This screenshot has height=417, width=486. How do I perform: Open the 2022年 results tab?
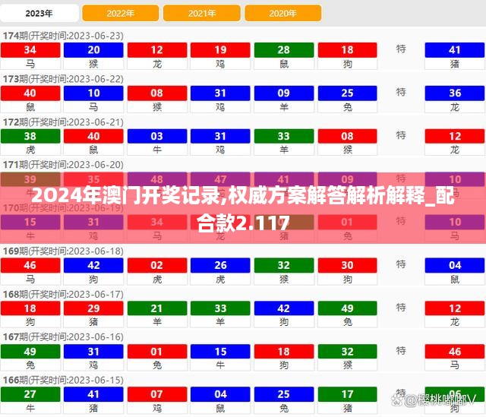(x=120, y=13)
